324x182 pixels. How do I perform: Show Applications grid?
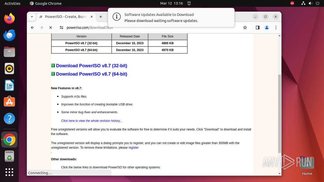(9, 172)
